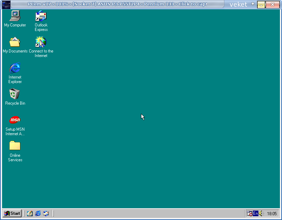The width and height of the screenshot is (282, 220).
Task: Click the up arrow in PCem title bar
Action: click(x=253, y=4)
